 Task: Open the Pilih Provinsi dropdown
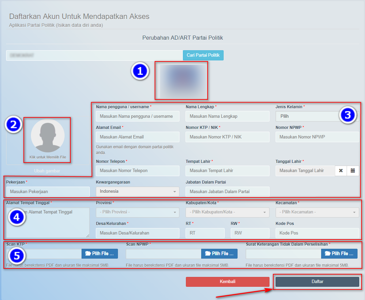click(x=137, y=212)
